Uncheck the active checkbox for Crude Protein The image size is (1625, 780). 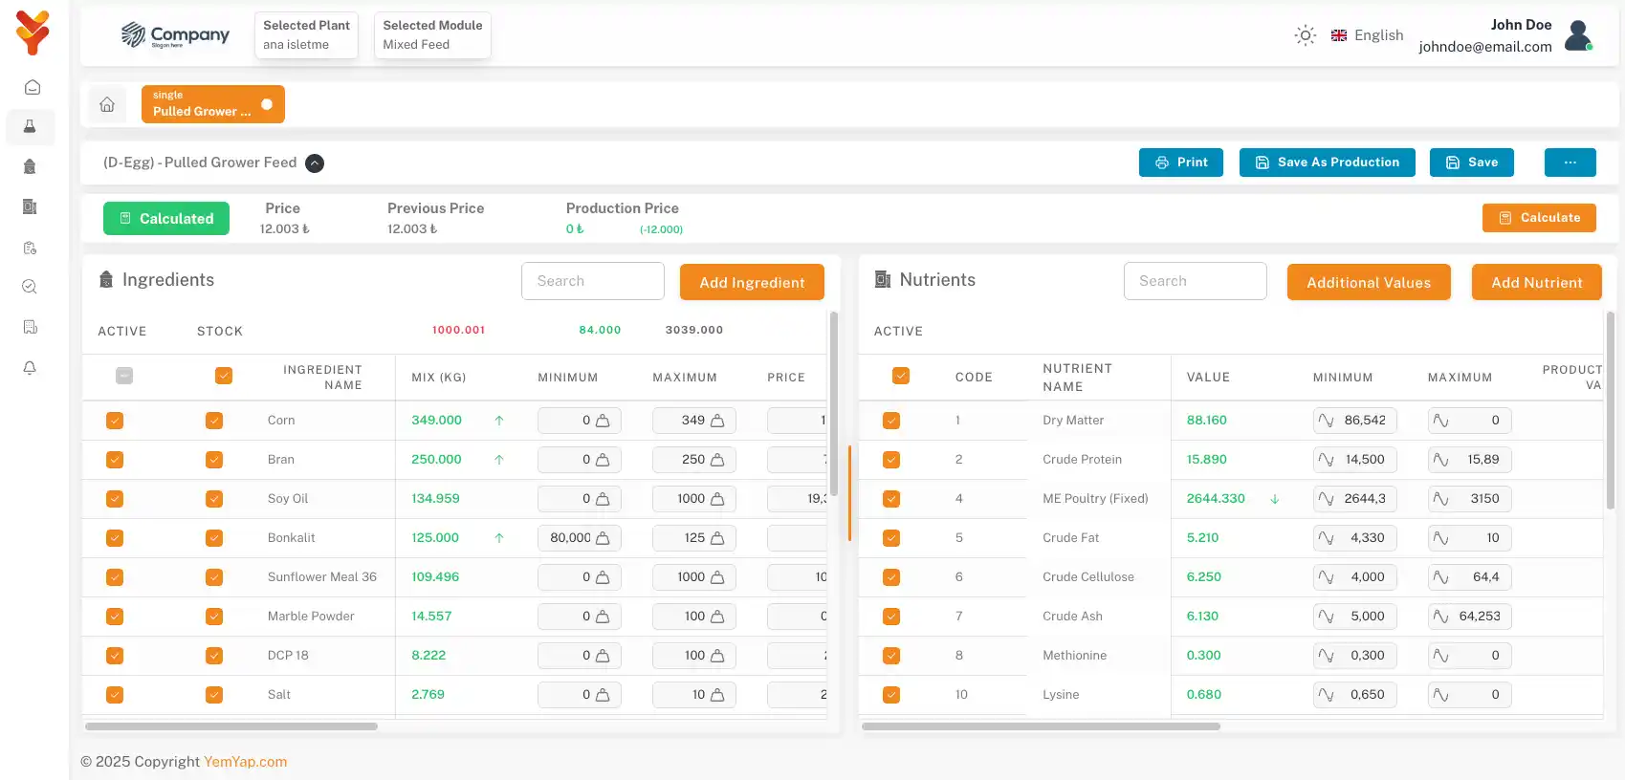(x=891, y=460)
